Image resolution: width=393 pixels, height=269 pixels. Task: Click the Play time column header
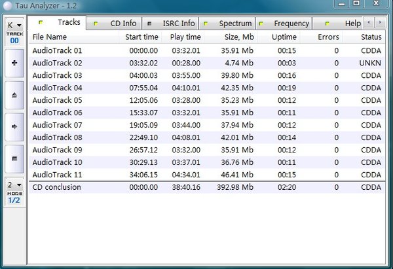[183, 37]
